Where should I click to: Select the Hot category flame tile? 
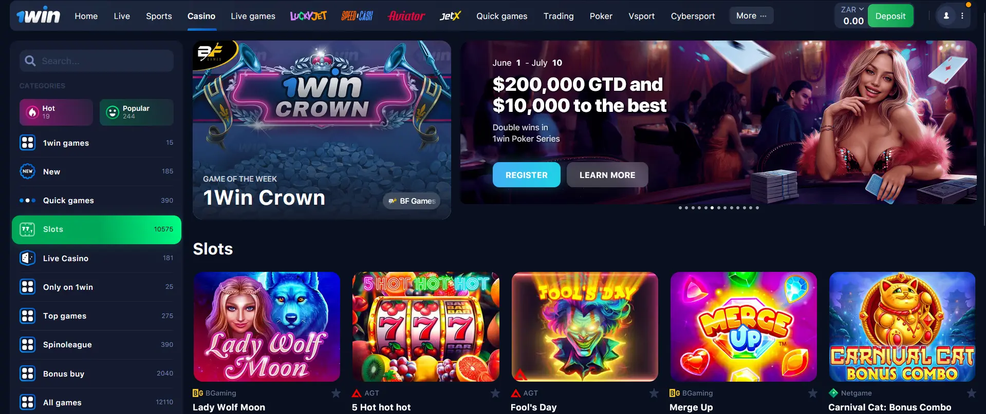tap(56, 112)
